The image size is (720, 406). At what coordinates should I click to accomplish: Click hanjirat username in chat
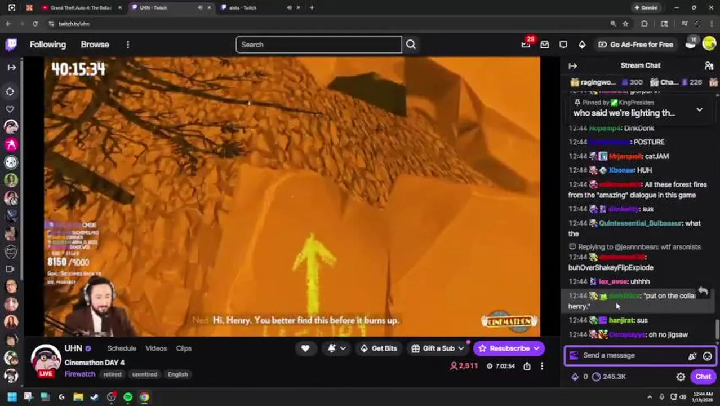click(x=621, y=320)
